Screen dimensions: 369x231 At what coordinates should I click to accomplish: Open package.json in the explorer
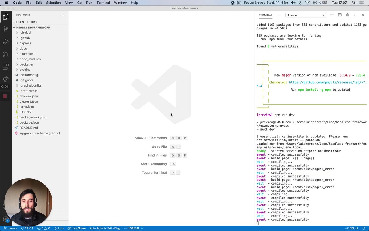40,122
